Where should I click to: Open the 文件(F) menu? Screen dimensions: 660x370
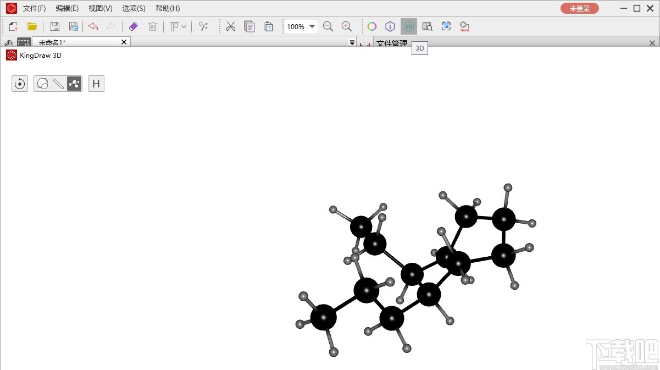34,8
